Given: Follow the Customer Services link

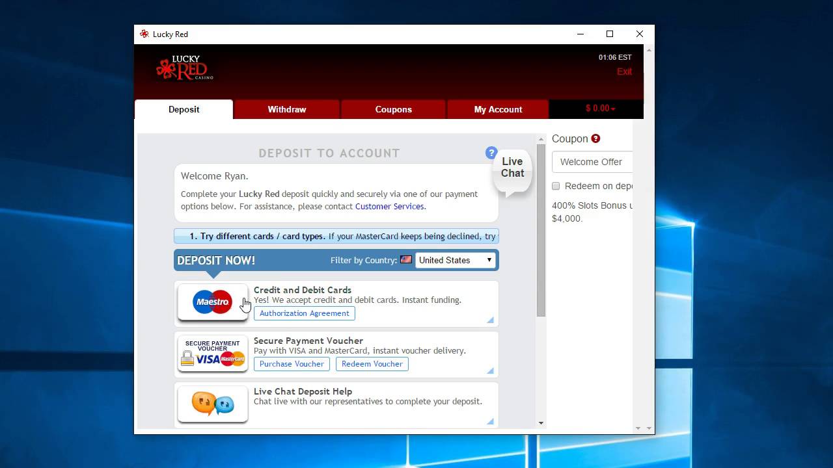Looking at the screenshot, I should [x=389, y=206].
